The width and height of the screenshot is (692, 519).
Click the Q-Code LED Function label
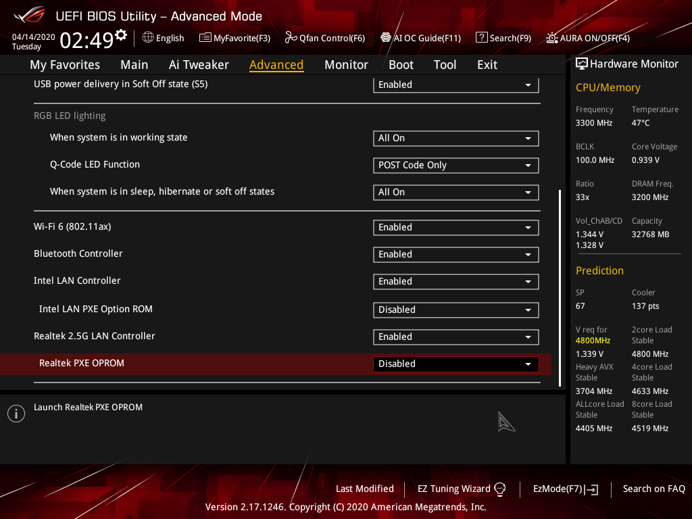pyautogui.click(x=95, y=165)
